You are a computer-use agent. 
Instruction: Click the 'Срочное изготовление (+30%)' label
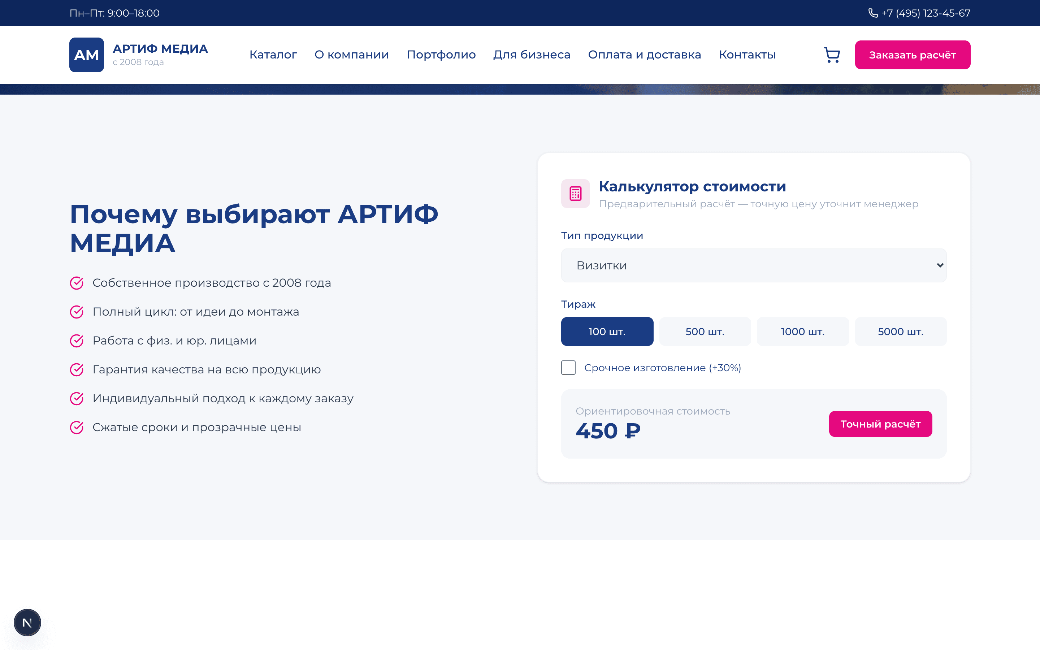click(662, 368)
